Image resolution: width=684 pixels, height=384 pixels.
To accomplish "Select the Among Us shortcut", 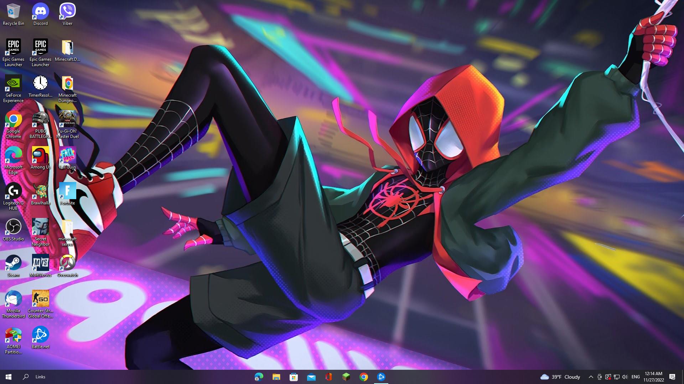I will pyautogui.click(x=40, y=156).
